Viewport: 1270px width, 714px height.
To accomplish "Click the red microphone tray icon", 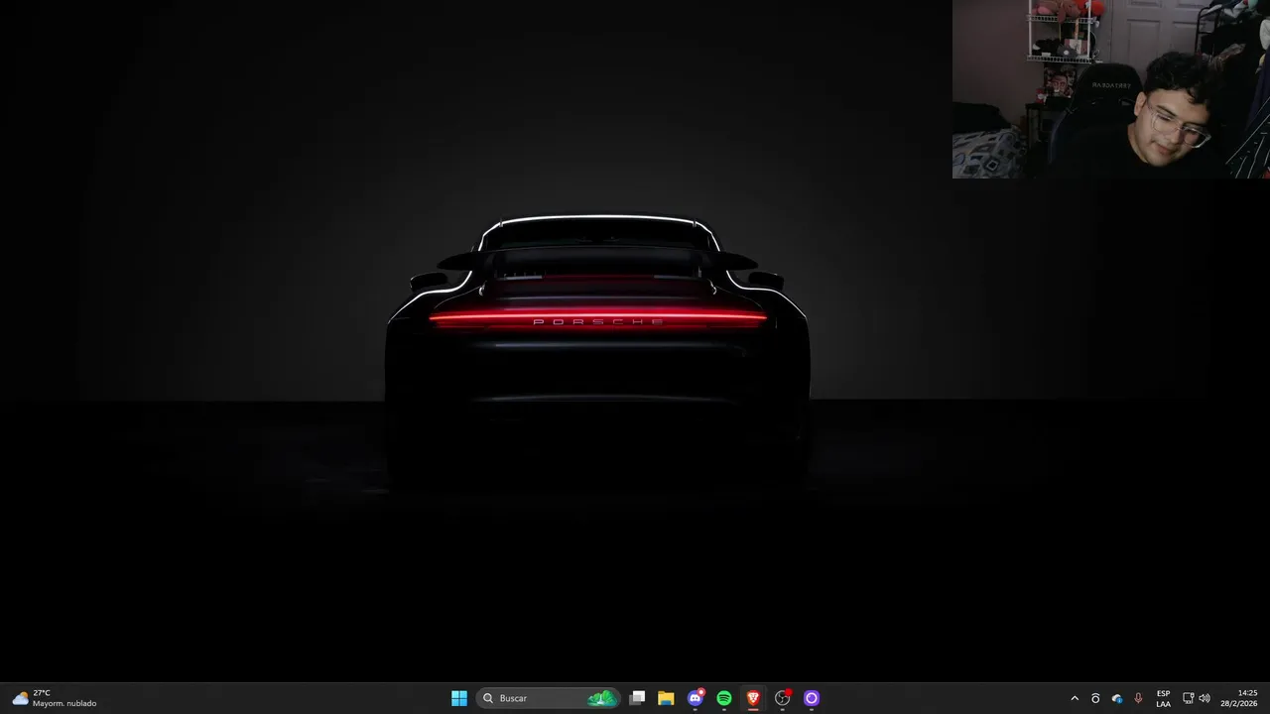I will point(1138,698).
